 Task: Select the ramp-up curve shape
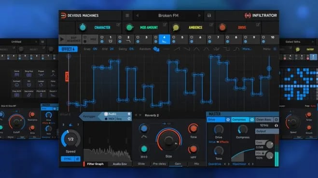(x=177, y=49)
